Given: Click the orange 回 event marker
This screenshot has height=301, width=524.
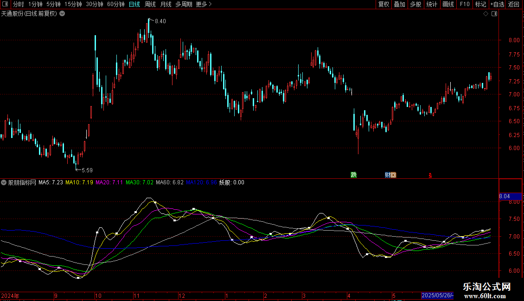Looking at the screenshot, I should tap(393, 175).
